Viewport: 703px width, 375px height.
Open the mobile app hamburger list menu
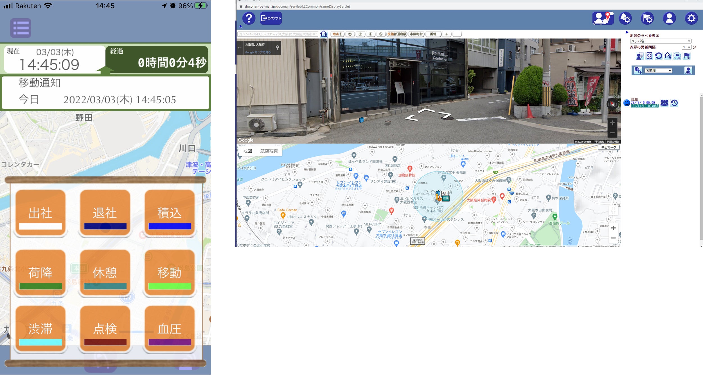click(21, 28)
